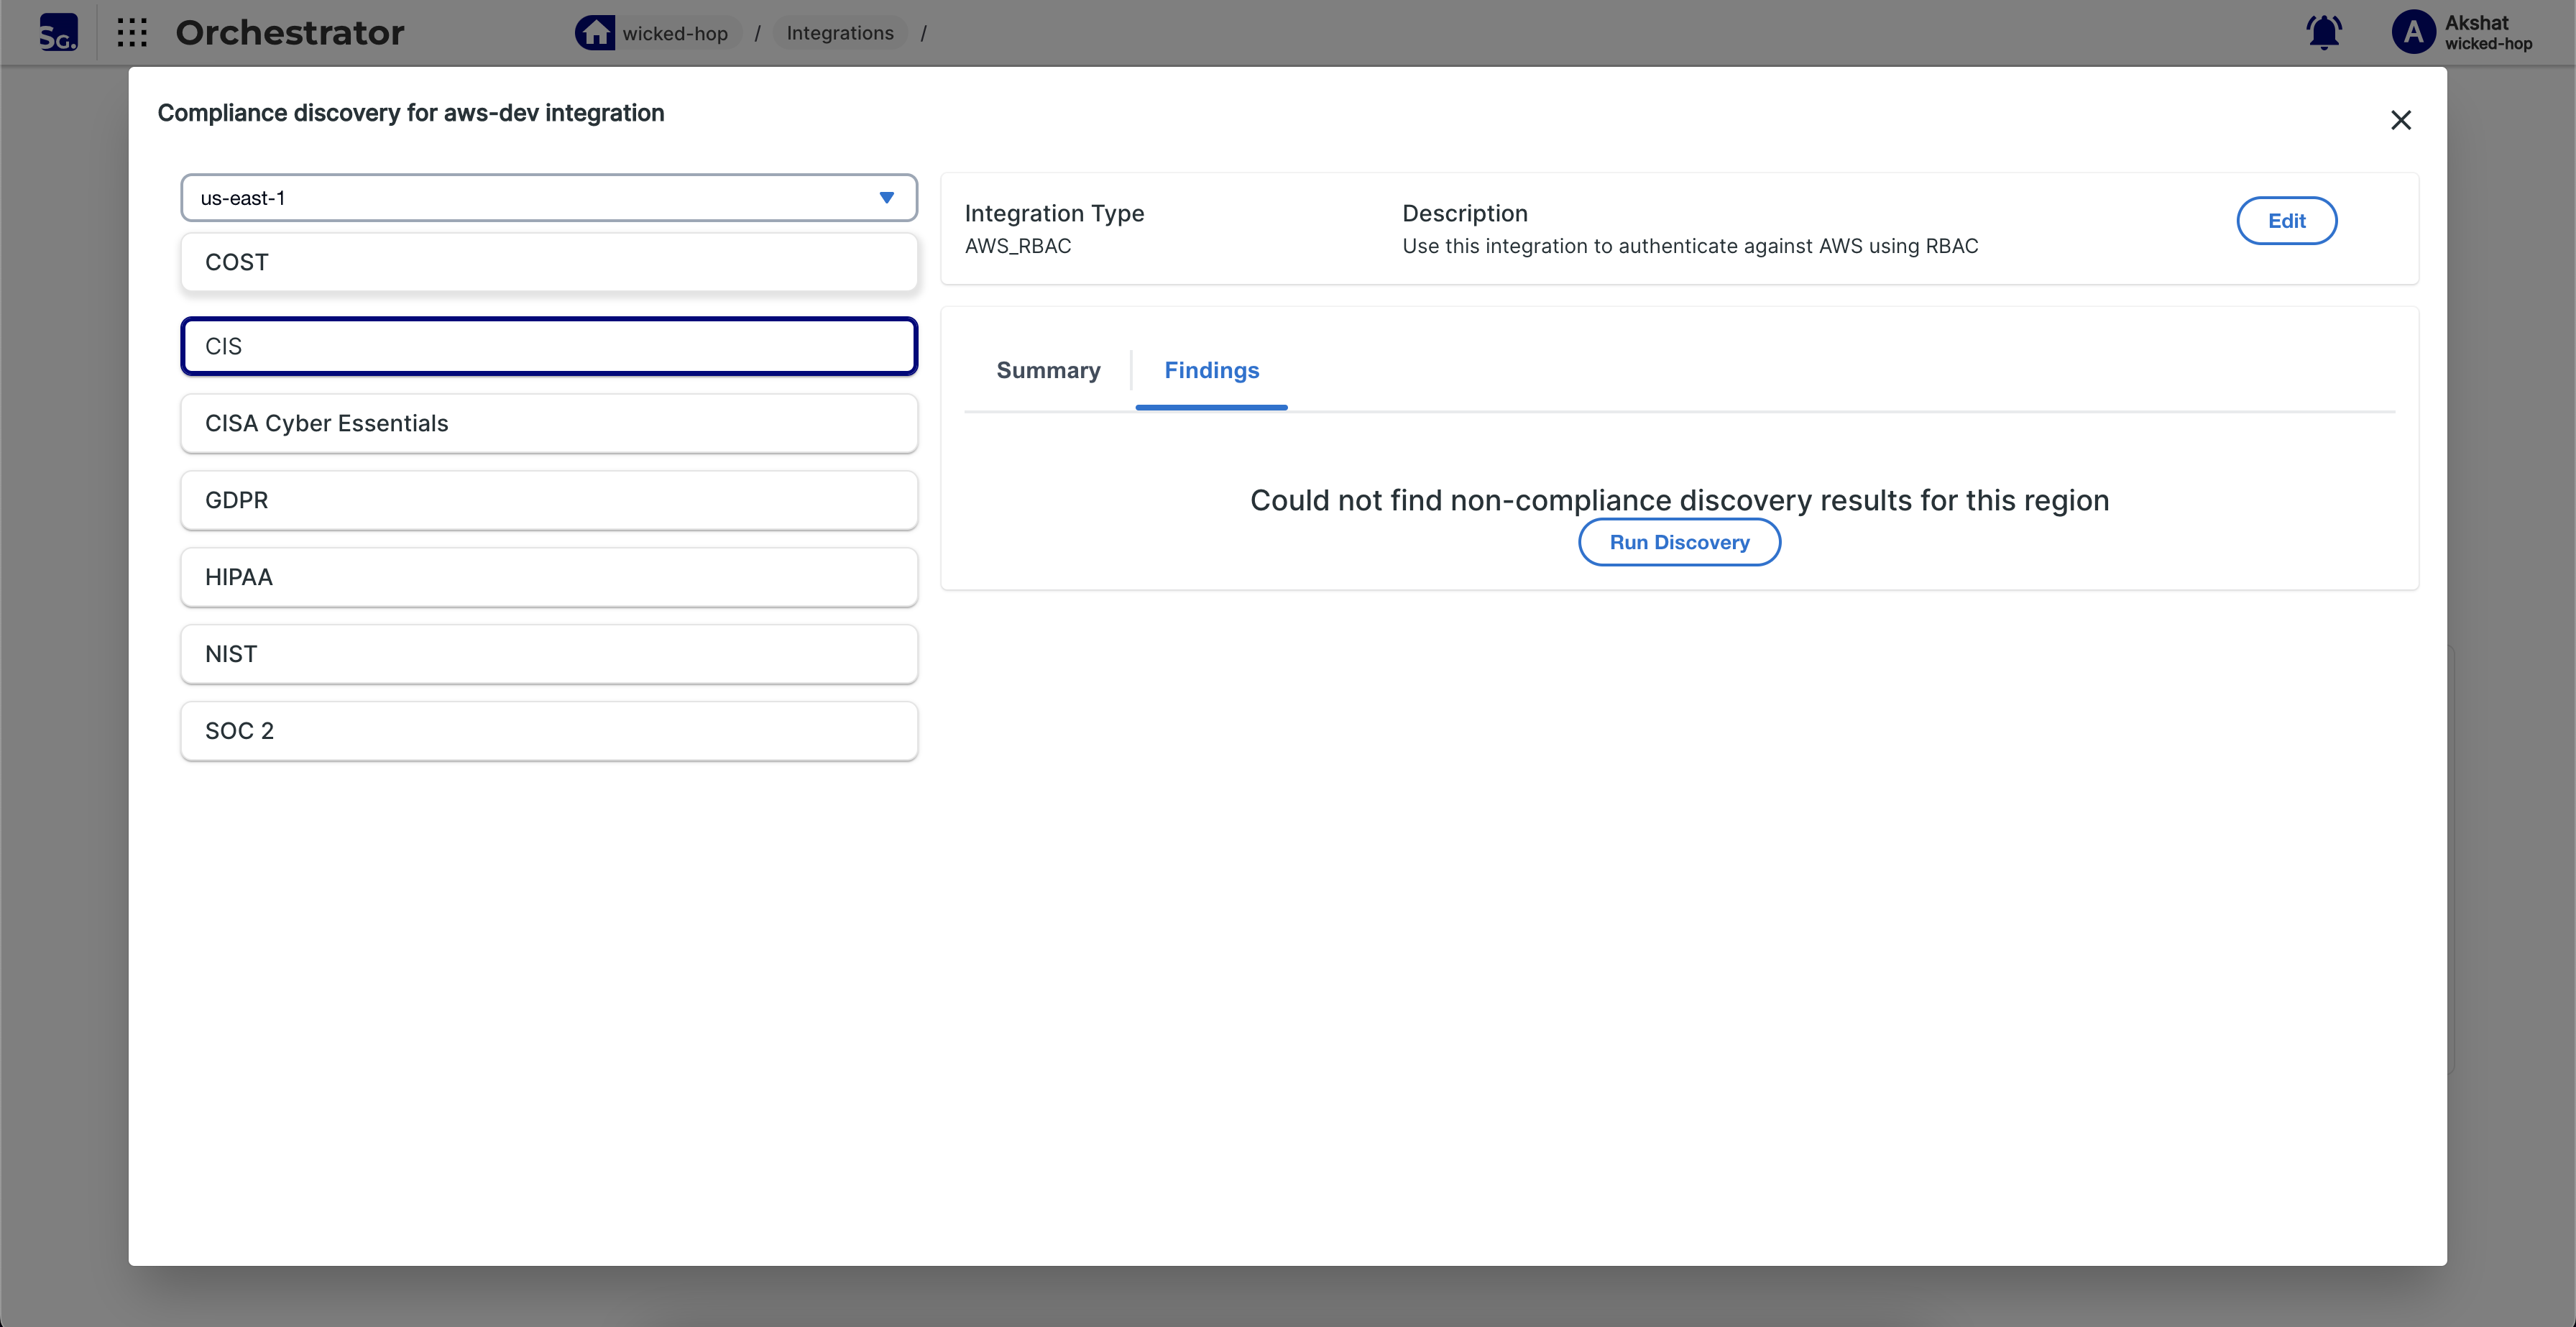2576x1327 pixels.
Task: Click the home icon in breadcrumb
Action: pyautogui.click(x=595, y=33)
